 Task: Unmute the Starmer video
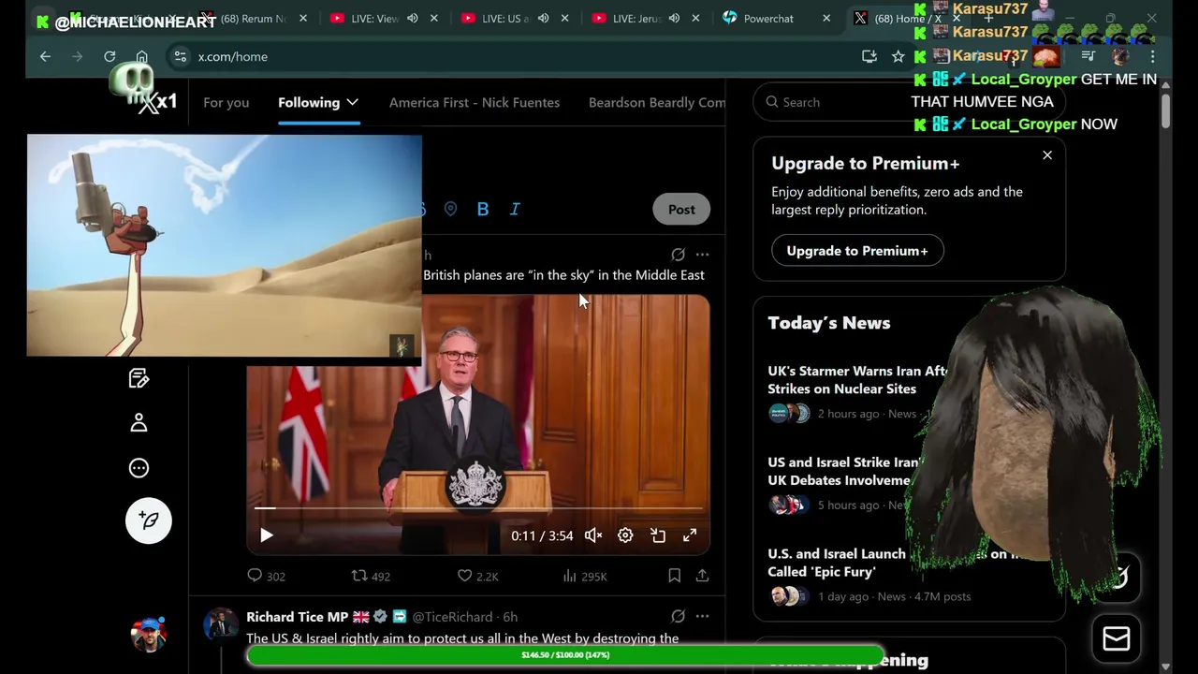click(593, 535)
